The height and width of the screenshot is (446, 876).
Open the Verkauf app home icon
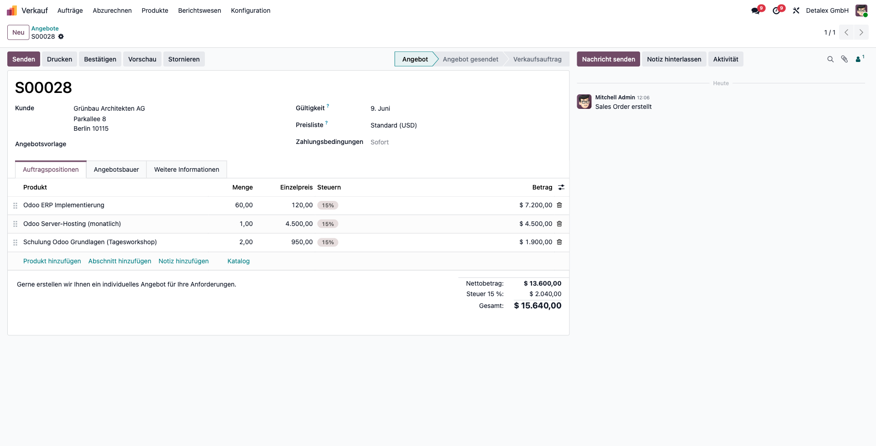point(12,10)
